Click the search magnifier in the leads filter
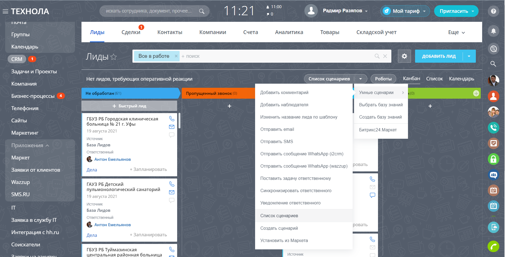Viewport: 505px width, 257px height. tap(377, 56)
